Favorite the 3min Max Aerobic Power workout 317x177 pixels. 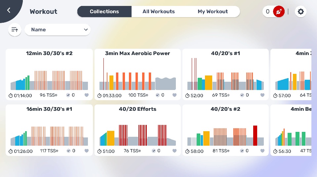[175, 95]
